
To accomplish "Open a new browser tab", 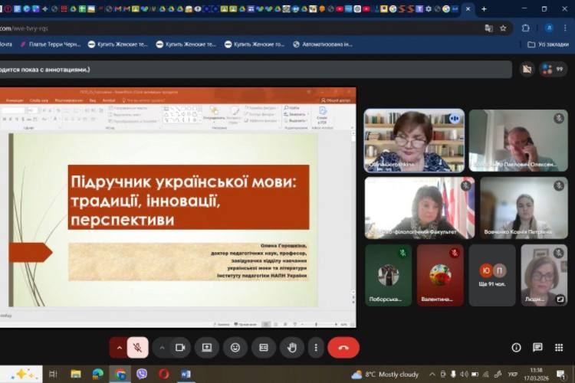I will point(484,9).
